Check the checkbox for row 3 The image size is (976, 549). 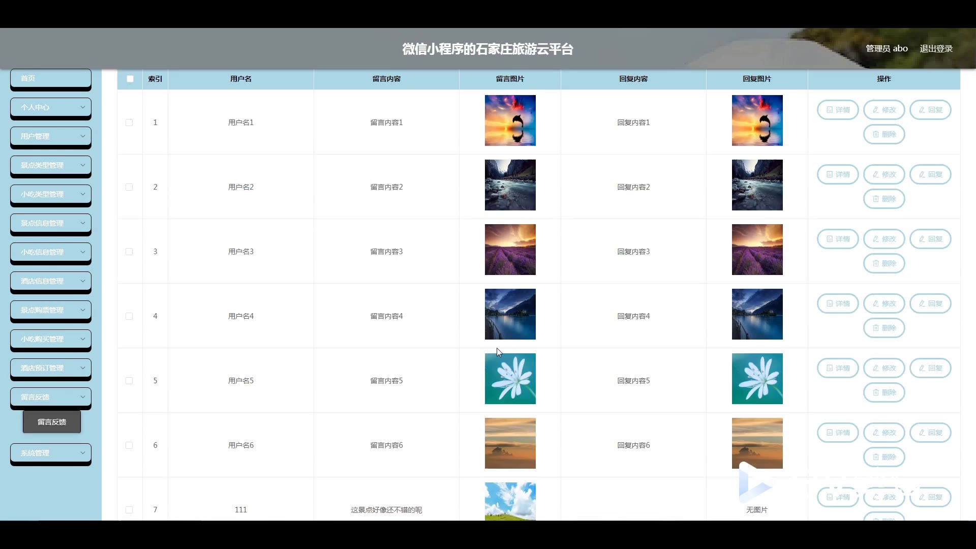pyautogui.click(x=129, y=252)
